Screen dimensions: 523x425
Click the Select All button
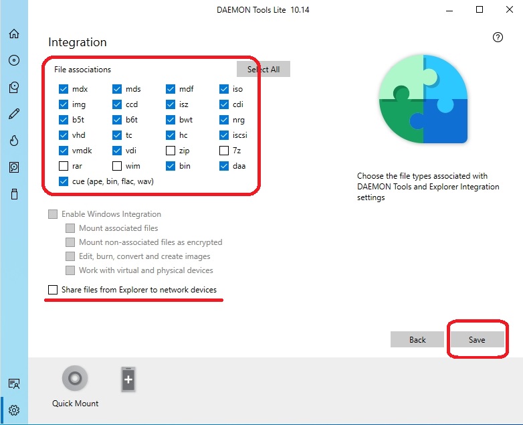pos(264,69)
